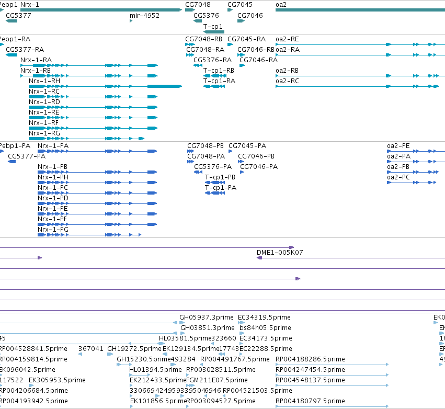Select the Nrx-1-PA protein label
This screenshot has height=409, width=445.
[x=53, y=146]
